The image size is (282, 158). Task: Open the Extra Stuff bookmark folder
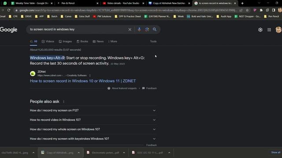click(82, 16)
